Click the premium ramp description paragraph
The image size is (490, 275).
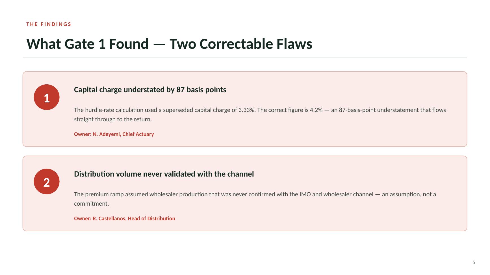coord(255,199)
